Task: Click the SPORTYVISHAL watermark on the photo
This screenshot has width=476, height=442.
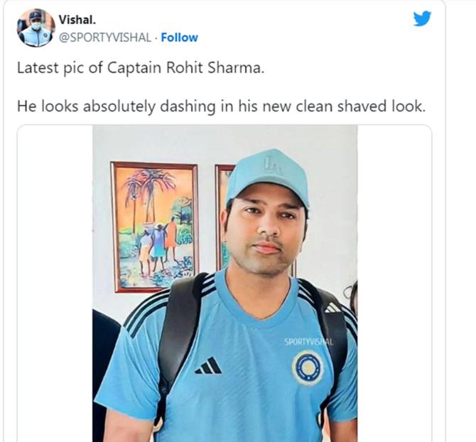Action: tap(308, 342)
